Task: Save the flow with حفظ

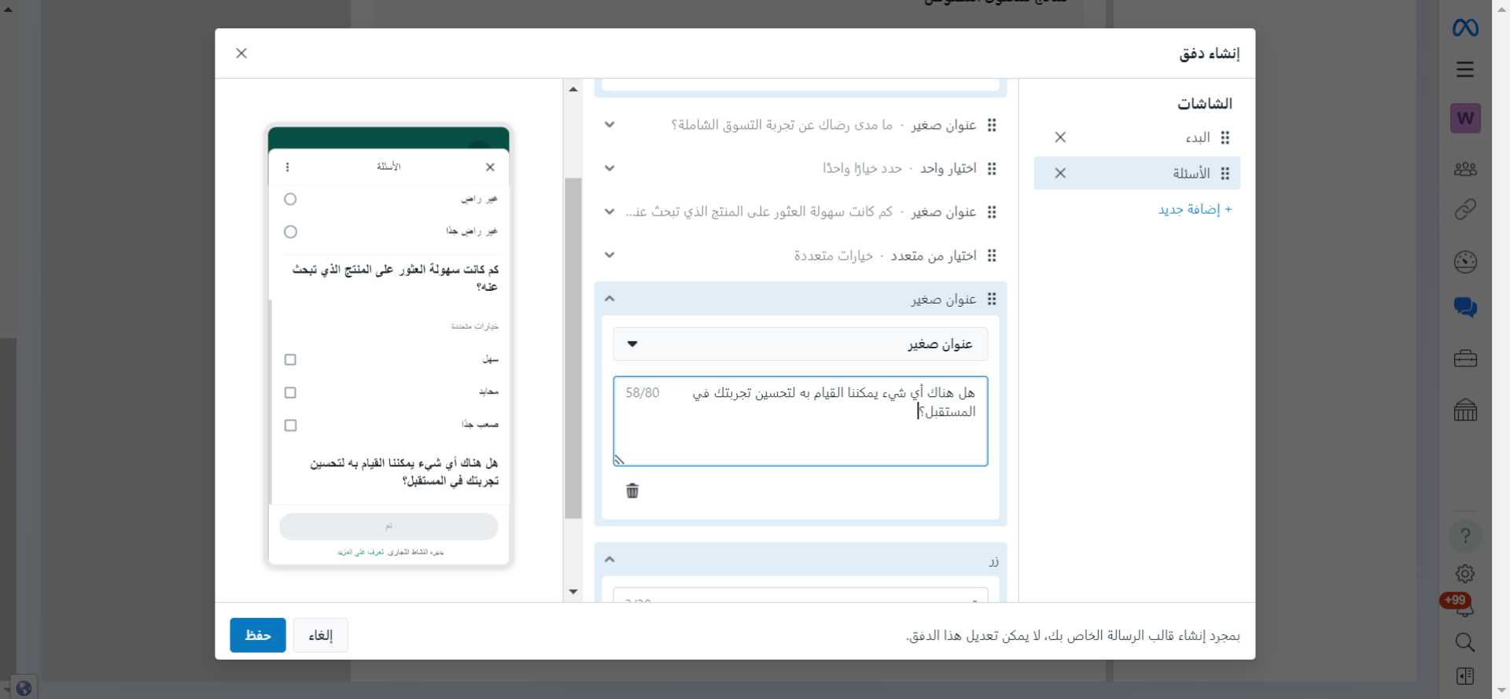Action: [258, 635]
